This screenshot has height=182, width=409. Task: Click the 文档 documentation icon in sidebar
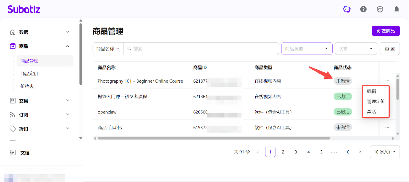click(x=13, y=153)
